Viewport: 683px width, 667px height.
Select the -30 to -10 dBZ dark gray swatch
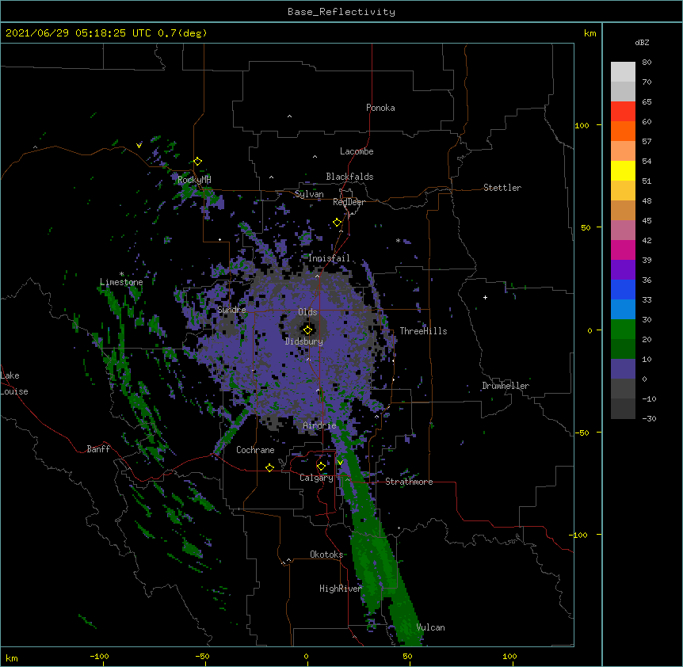[623, 409]
